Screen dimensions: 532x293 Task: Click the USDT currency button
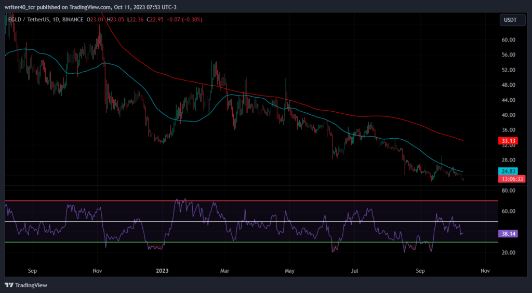pos(512,20)
